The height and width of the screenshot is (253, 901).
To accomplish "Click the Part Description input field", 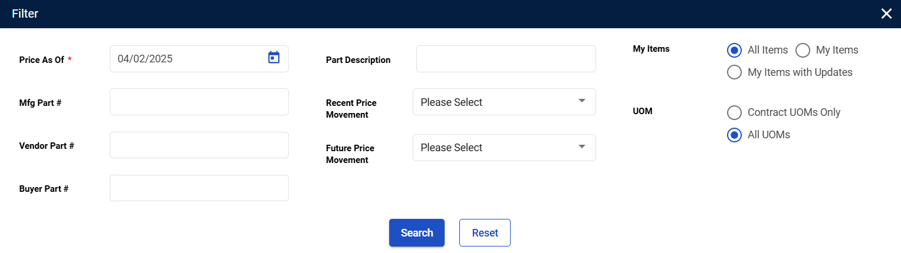I will pyautogui.click(x=506, y=59).
